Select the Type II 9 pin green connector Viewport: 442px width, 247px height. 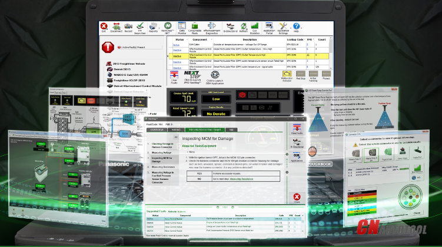[388, 154]
